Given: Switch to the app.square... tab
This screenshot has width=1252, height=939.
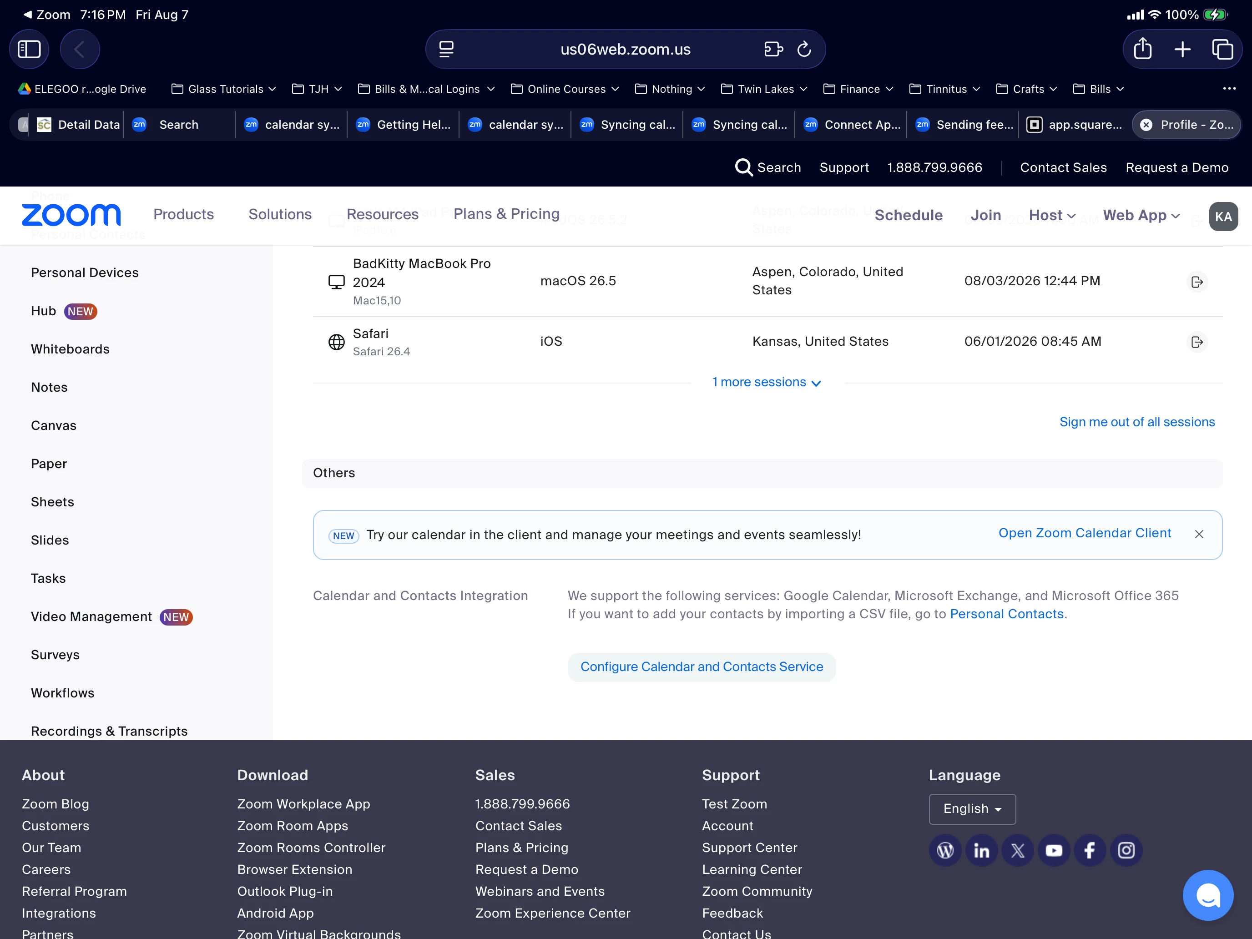Looking at the screenshot, I should pyautogui.click(x=1075, y=125).
